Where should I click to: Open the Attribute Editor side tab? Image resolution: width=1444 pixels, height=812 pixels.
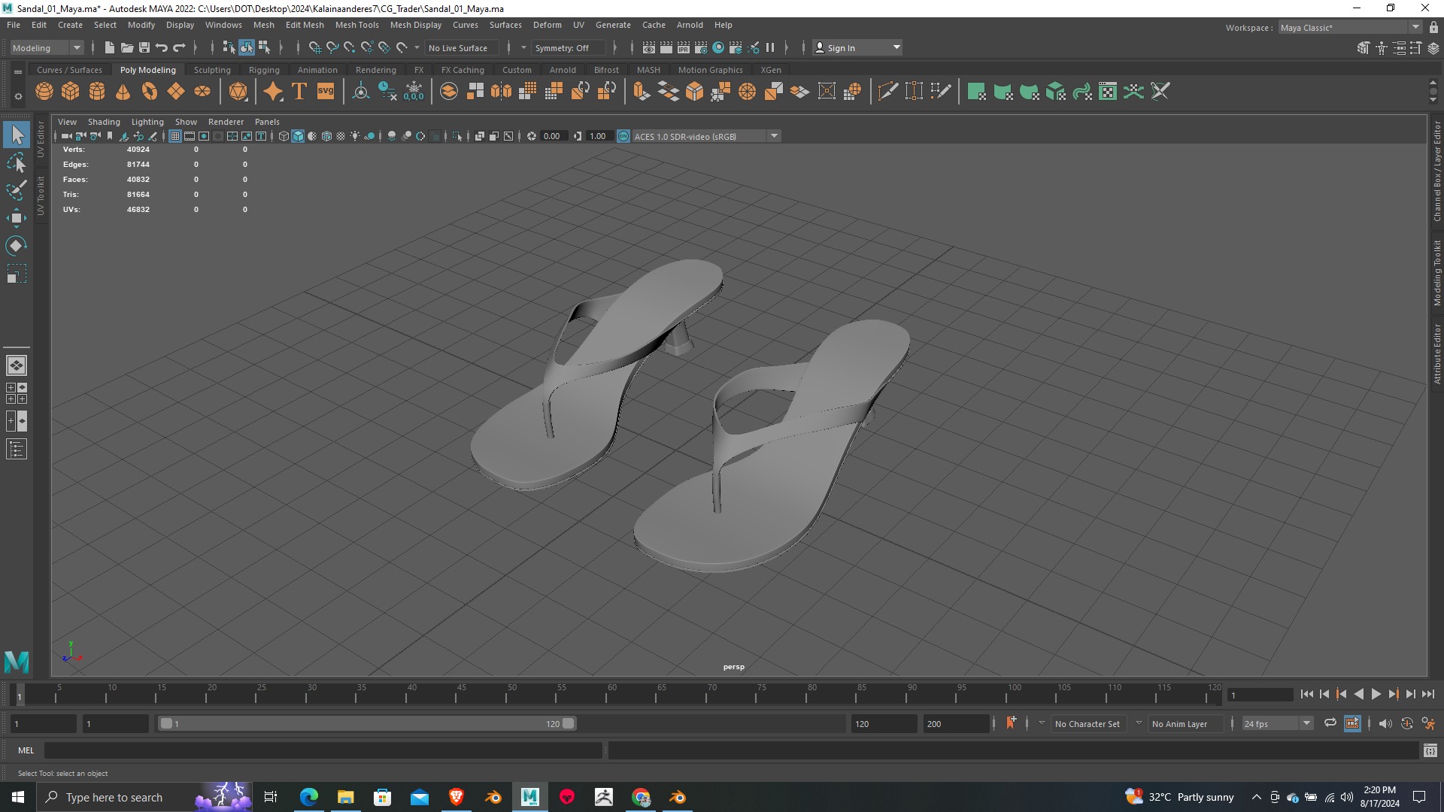click(1436, 354)
